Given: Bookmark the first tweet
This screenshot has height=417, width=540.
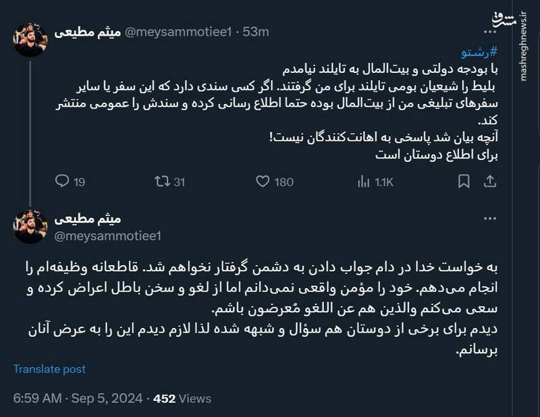Looking at the screenshot, I should click(464, 182).
